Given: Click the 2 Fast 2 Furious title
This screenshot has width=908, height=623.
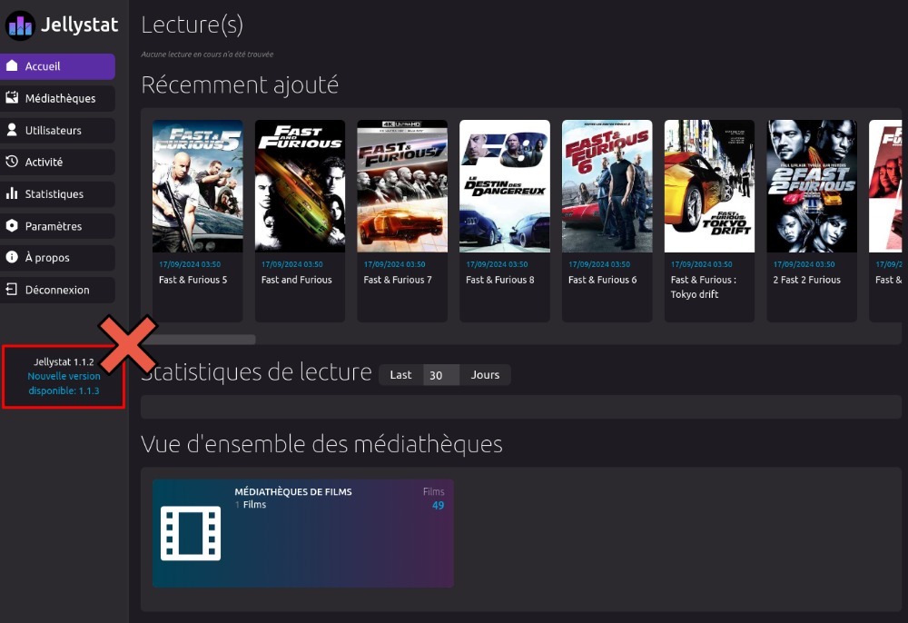Looking at the screenshot, I should (x=807, y=280).
